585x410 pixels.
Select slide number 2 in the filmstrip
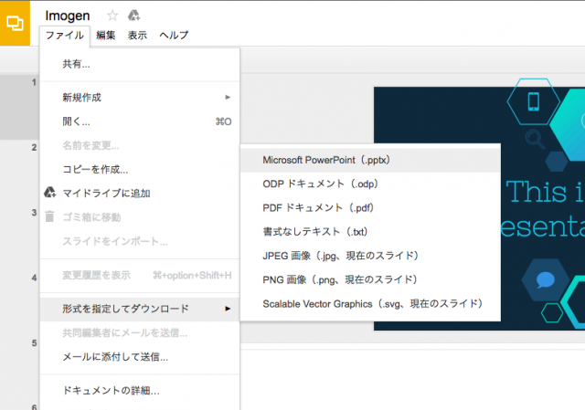(35, 148)
